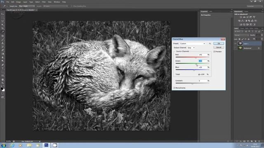Open the Output Channel dropdown
The width and height of the screenshot is (264, 148).
pos(191,48)
